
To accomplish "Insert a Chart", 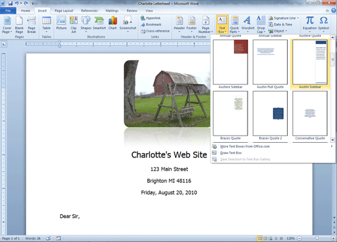I will click(113, 23).
